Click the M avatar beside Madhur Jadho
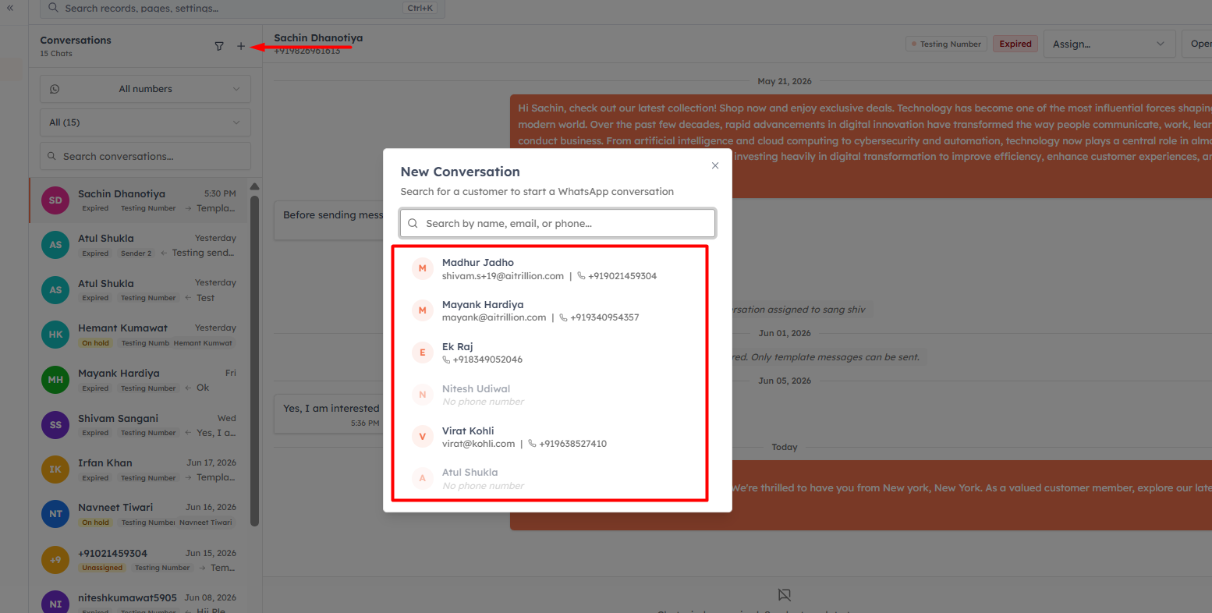1212x613 pixels. (423, 268)
